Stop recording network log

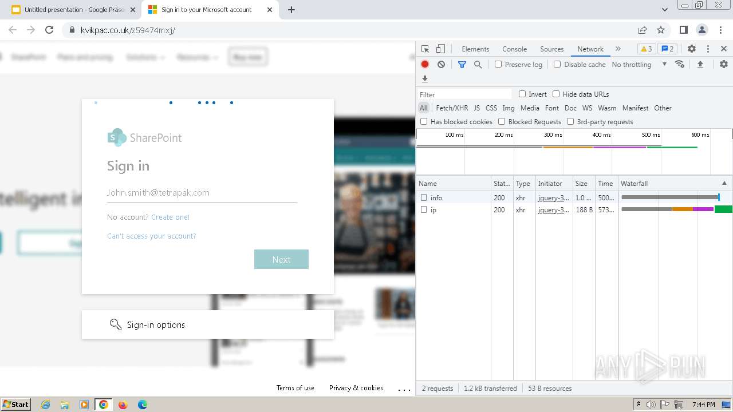[x=425, y=65]
